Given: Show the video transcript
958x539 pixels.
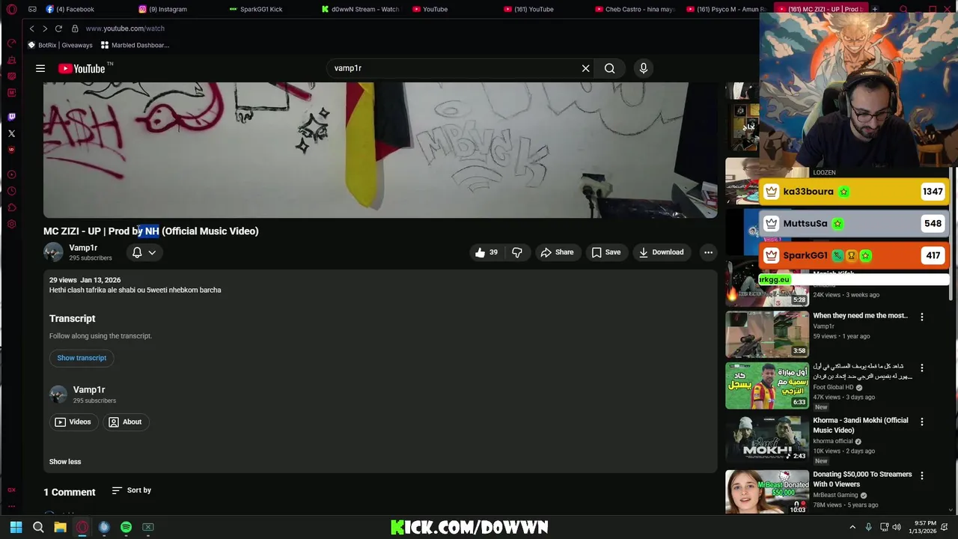Looking at the screenshot, I should tap(82, 358).
